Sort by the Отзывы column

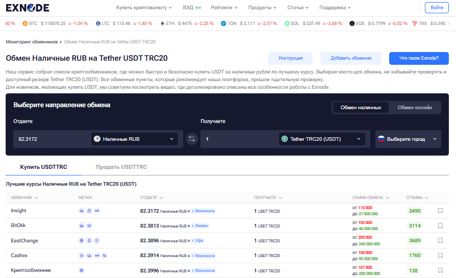417,198
